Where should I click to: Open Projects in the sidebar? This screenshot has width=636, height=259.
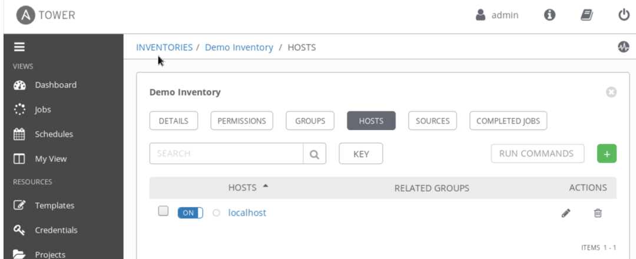point(50,254)
